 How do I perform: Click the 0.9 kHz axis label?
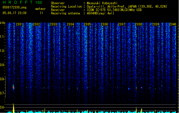pyautogui.click(x=2, y=65)
